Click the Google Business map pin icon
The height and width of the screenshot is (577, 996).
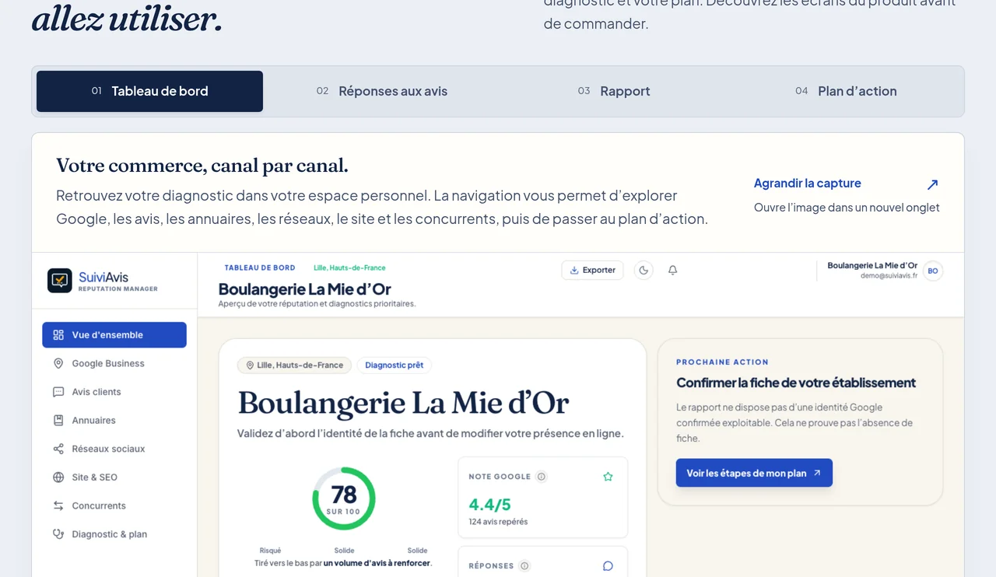[58, 363]
